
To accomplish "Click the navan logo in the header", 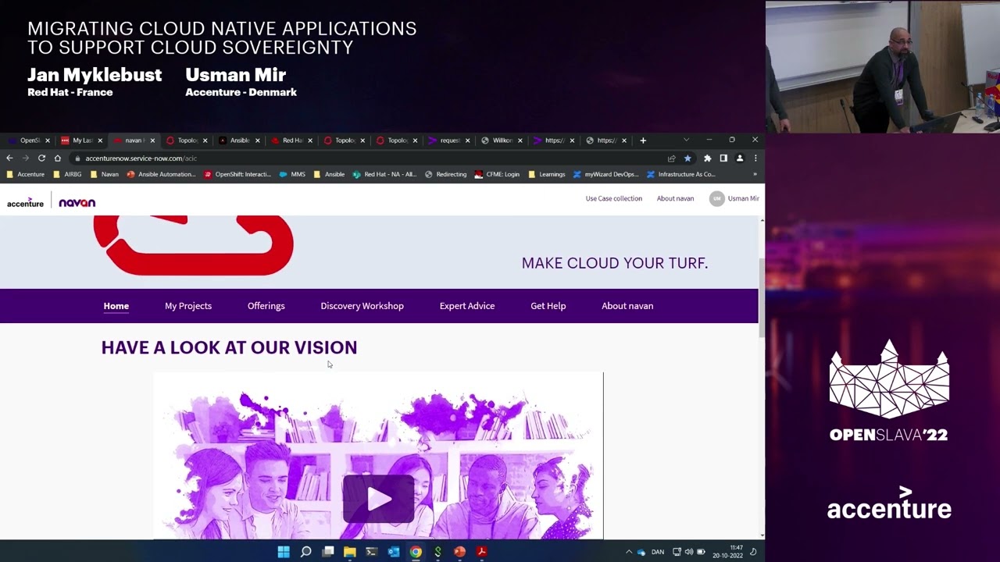I will tap(77, 202).
